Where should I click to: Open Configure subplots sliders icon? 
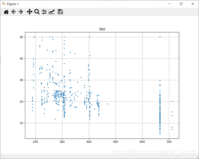44,12
